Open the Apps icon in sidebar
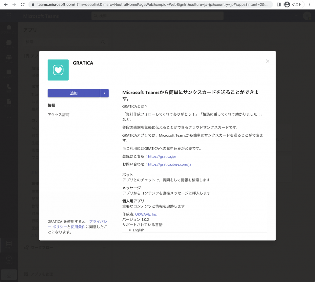Viewport: 315px width, 282px height. click(x=9, y=245)
